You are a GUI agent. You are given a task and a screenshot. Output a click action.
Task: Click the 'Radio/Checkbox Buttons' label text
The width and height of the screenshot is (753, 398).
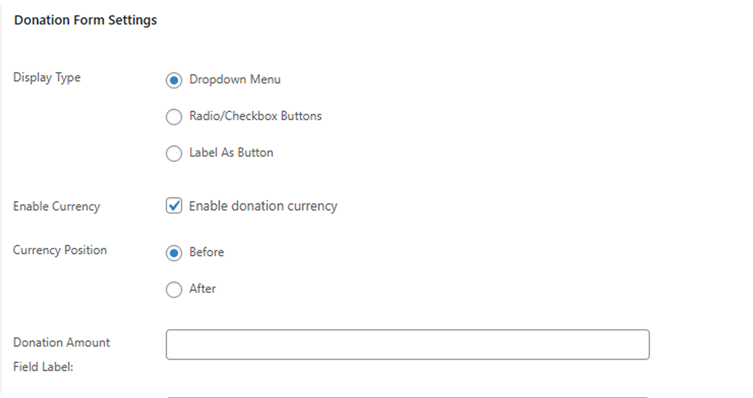click(255, 116)
